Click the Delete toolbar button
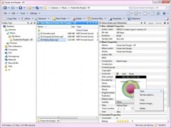Viewport: 171px width, 128px height. click(77, 18)
